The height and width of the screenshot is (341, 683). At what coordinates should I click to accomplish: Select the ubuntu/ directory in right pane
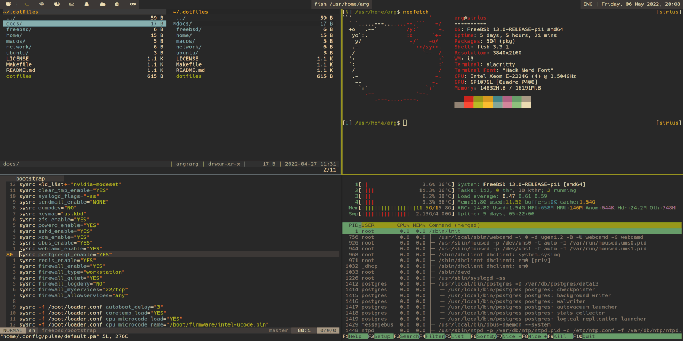[187, 53]
